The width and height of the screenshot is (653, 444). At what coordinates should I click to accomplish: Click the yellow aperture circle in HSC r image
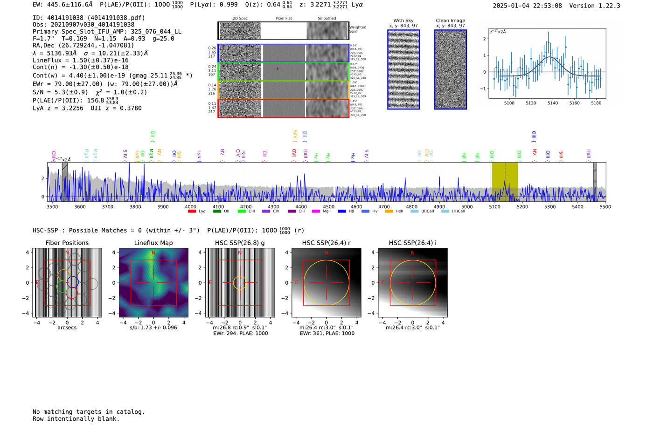pyautogui.click(x=326, y=283)
